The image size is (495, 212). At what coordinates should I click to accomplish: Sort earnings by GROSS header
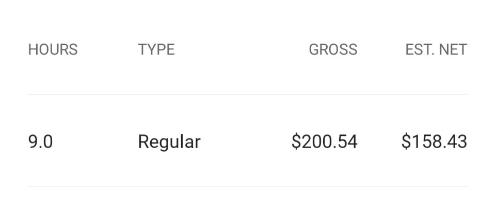[x=333, y=50]
